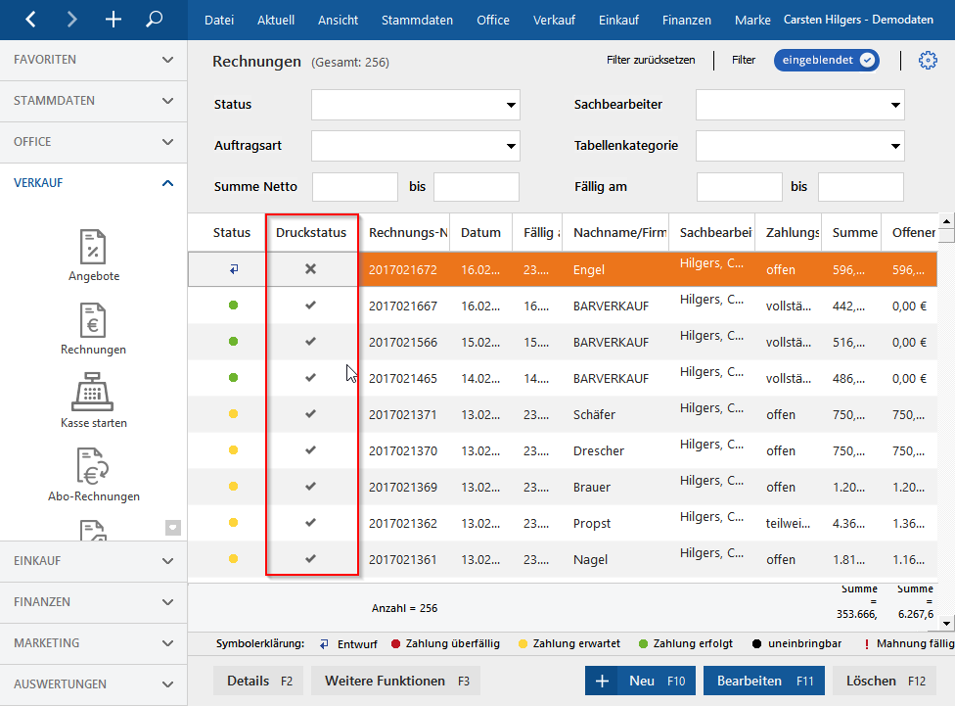Click the Fällig am 'bis' date field
955x706 pixels.
click(x=861, y=187)
